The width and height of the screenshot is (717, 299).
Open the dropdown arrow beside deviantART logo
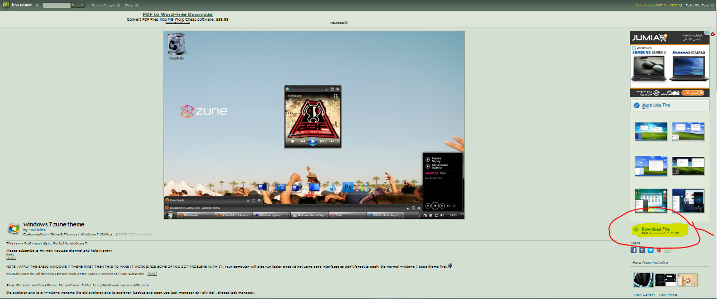37,5
